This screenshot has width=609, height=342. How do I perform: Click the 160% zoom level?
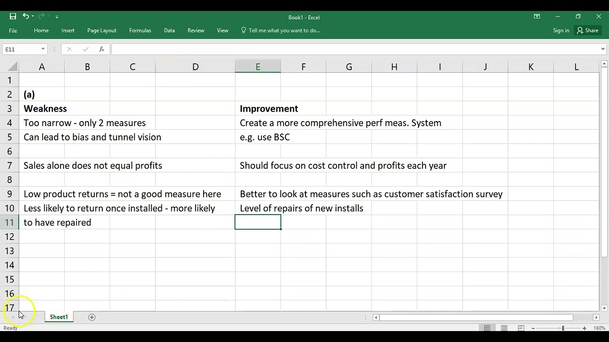coord(599,328)
